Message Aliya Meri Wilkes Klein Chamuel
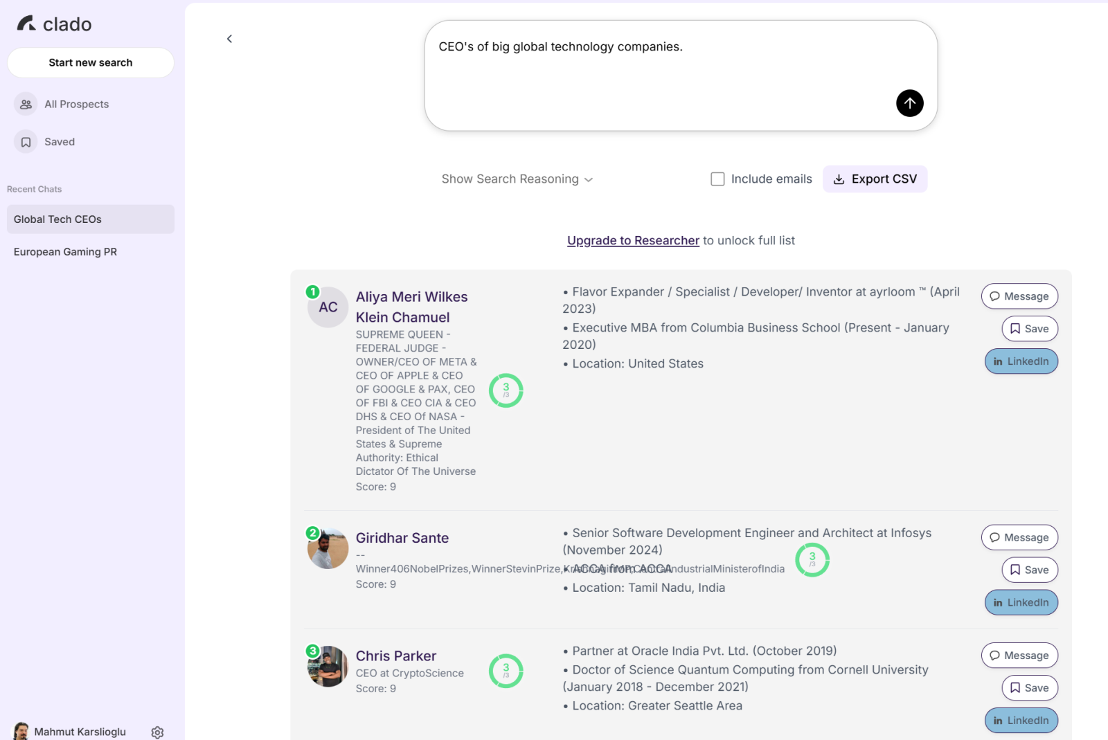Viewport: 1108px width, 740px height. click(1019, 296)
